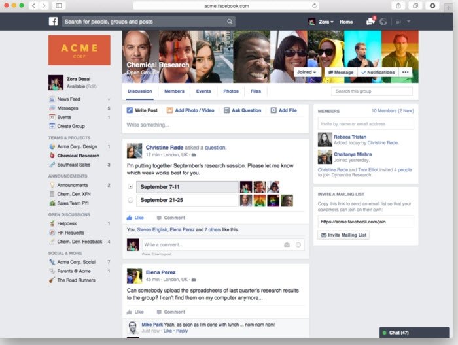Open emoji icon in comment box

point(298,244)
